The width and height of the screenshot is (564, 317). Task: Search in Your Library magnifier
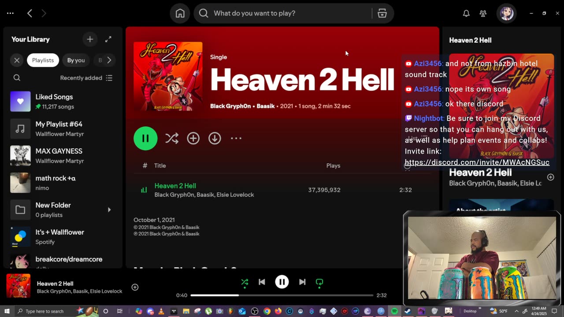pyautogui.click(x=17, y=78)
